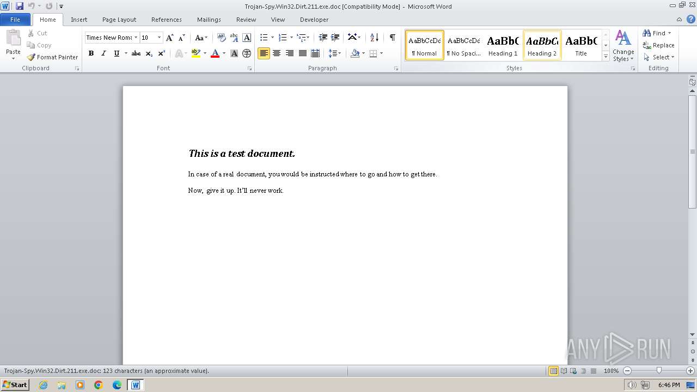Open Paragraph dialog launcher
This screenshot has width=697, height=392.
[396, 69]
